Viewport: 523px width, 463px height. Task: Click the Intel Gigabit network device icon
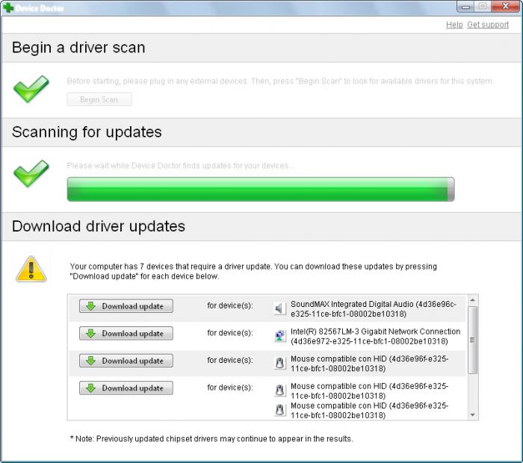(x=279, y=335)
